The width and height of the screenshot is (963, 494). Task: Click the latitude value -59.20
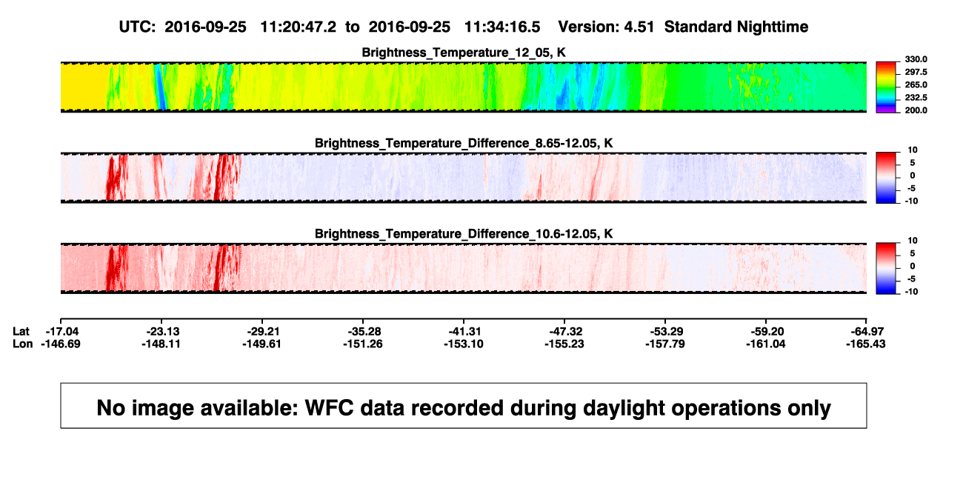click(767, 331)
